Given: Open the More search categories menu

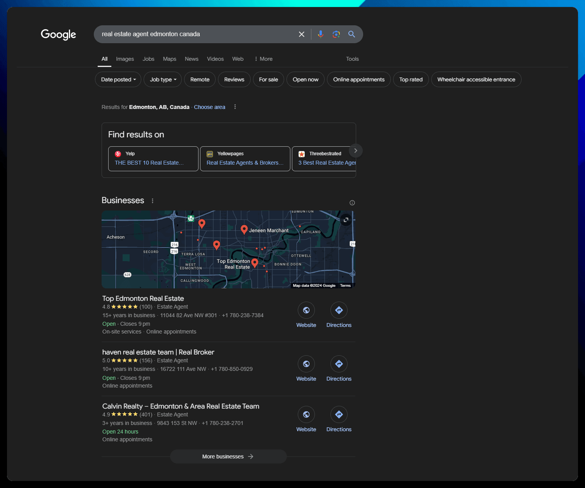Looking at the screenshot, I should (x=264, y=59).
